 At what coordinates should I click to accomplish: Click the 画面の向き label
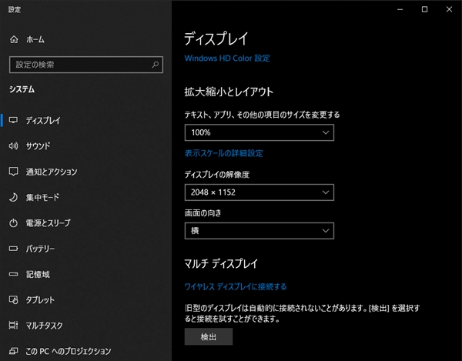203,213
